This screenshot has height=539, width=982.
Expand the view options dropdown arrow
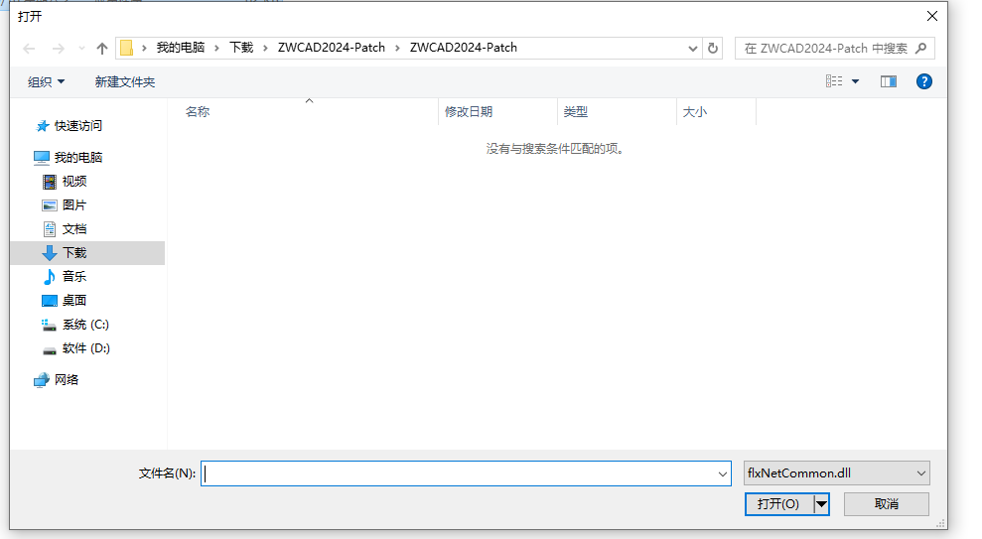tap(856, 81)
